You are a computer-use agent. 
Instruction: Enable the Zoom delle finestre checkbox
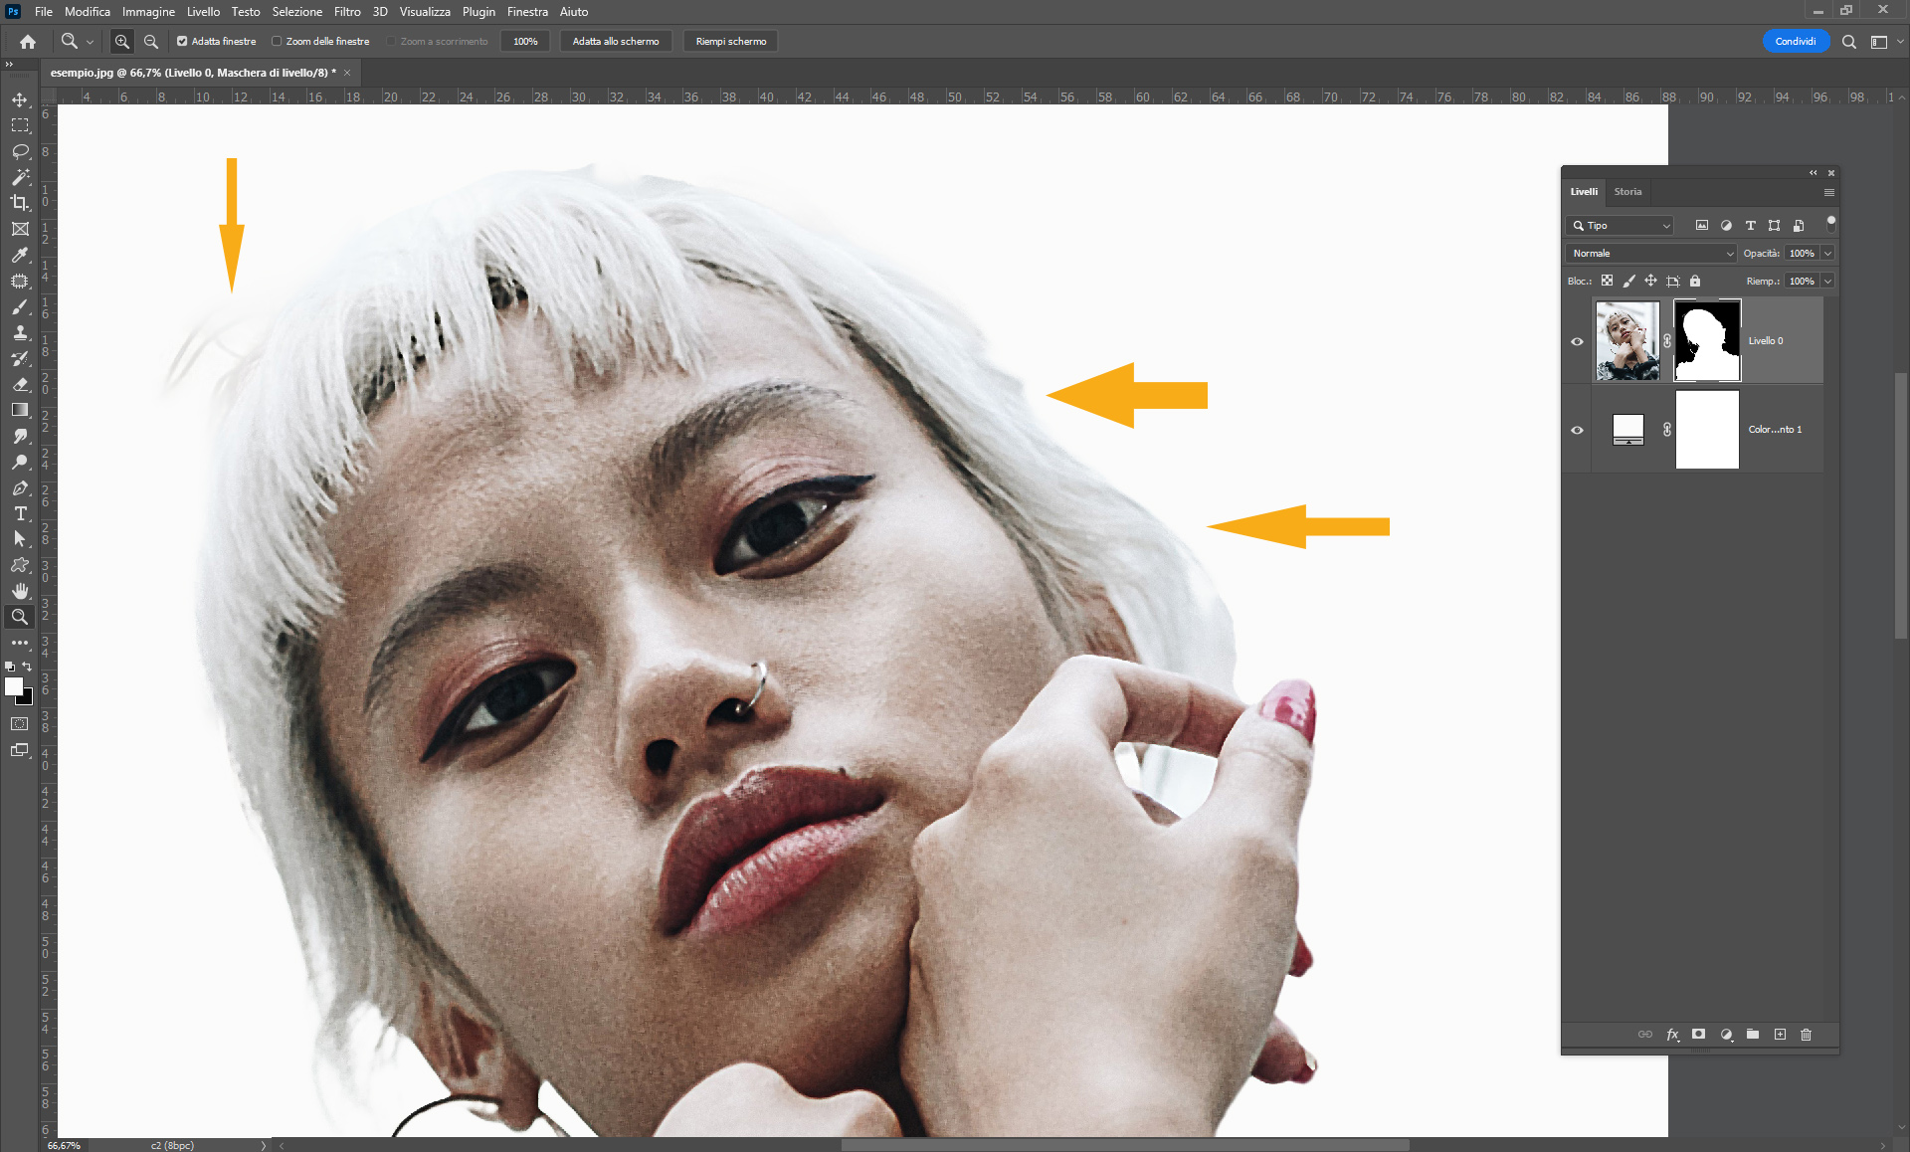277,42
